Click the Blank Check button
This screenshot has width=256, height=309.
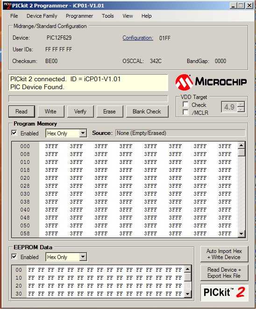[x=147, y=112]
